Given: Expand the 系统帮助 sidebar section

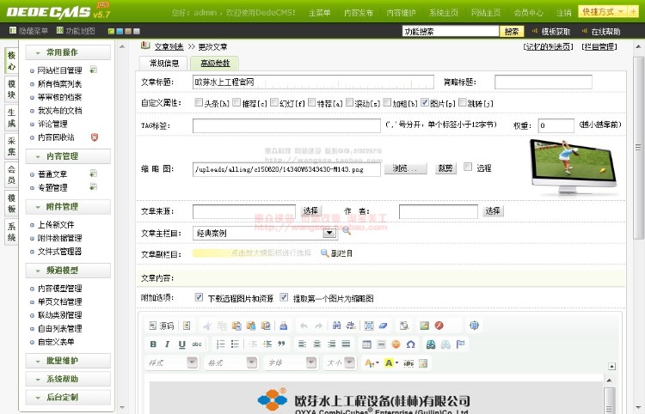Looking at the screenshot, I should (x=68, y=379).
